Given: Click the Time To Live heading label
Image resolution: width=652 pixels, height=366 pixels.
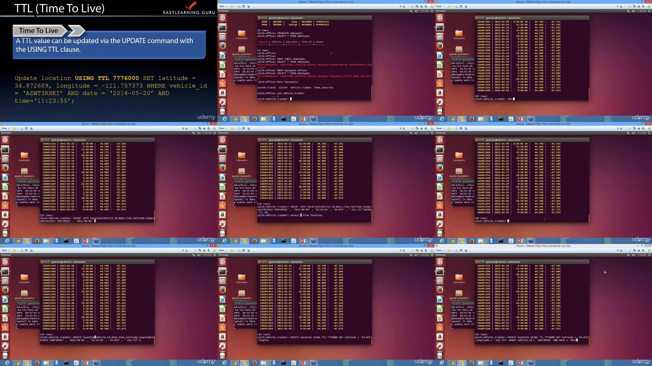Looking at the screenshot, I should (39, 31).
